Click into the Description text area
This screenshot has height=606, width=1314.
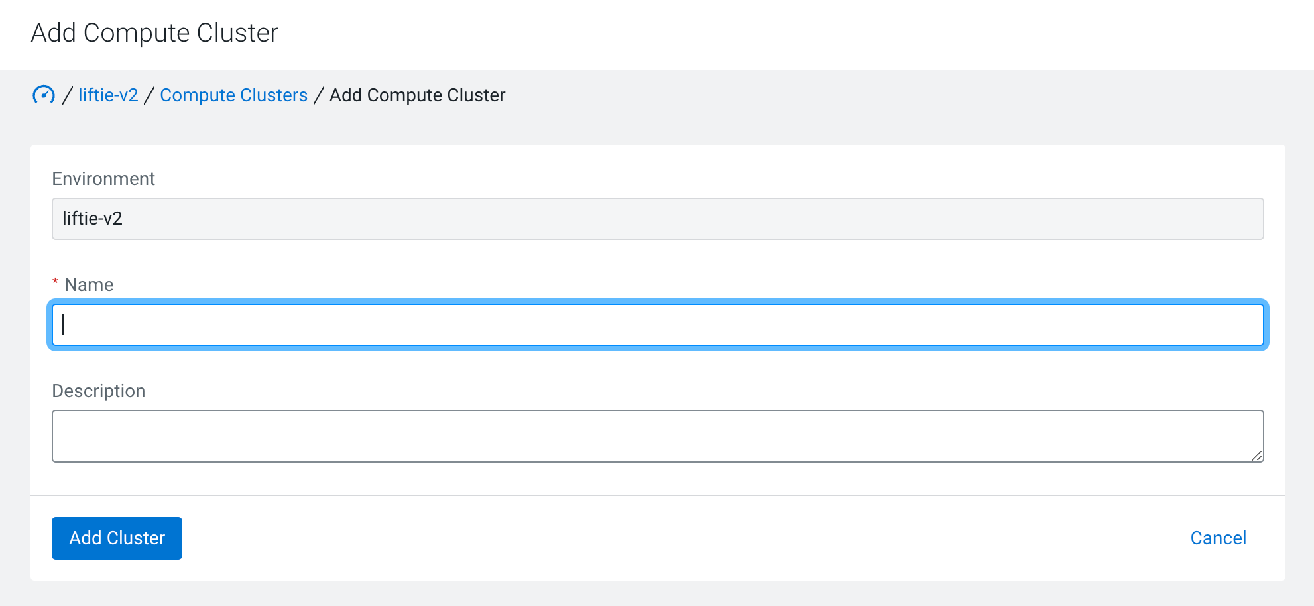pos(657,436)
